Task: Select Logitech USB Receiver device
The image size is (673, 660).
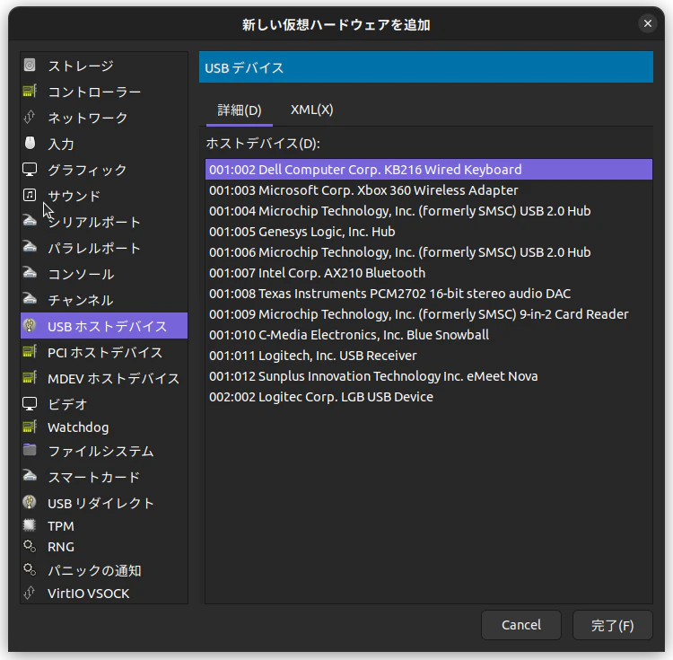Action: point(428,355)
